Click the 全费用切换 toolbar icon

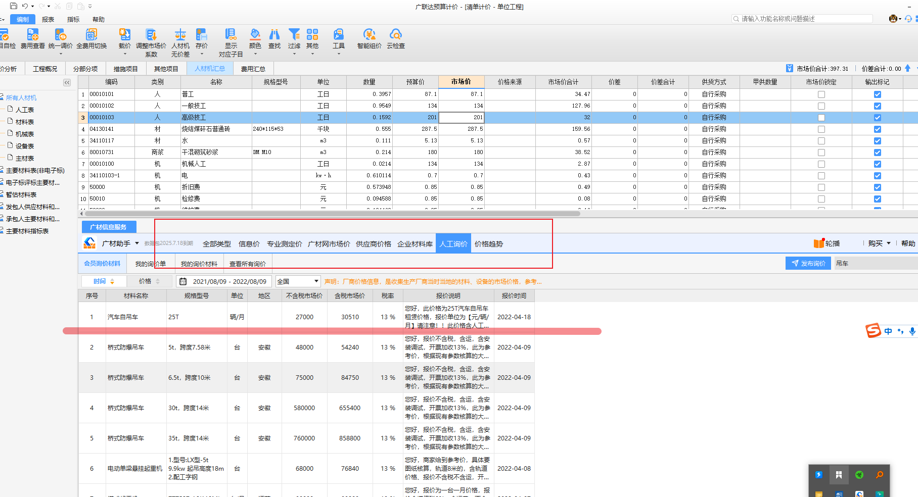click(91, 35)
